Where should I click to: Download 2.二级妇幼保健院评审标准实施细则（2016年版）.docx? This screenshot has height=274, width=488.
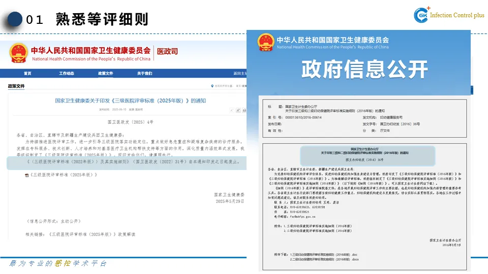coord(324,259)
